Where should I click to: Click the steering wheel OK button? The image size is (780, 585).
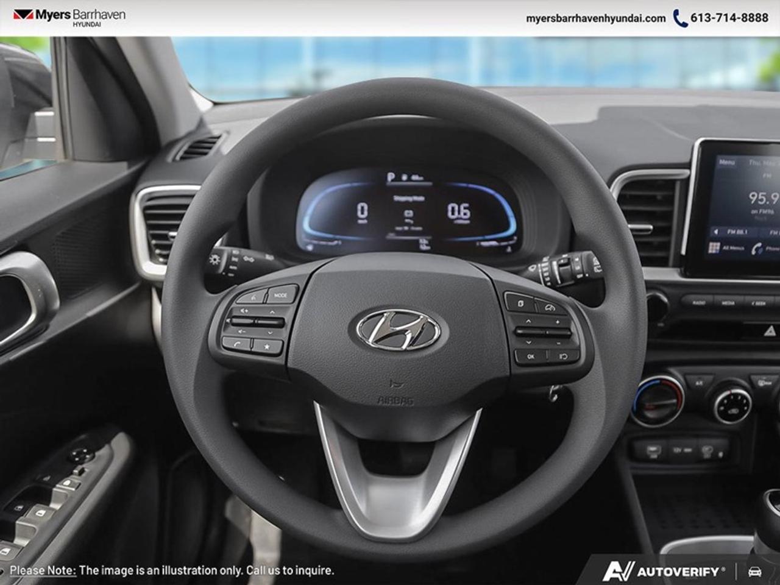coord(530,356)
